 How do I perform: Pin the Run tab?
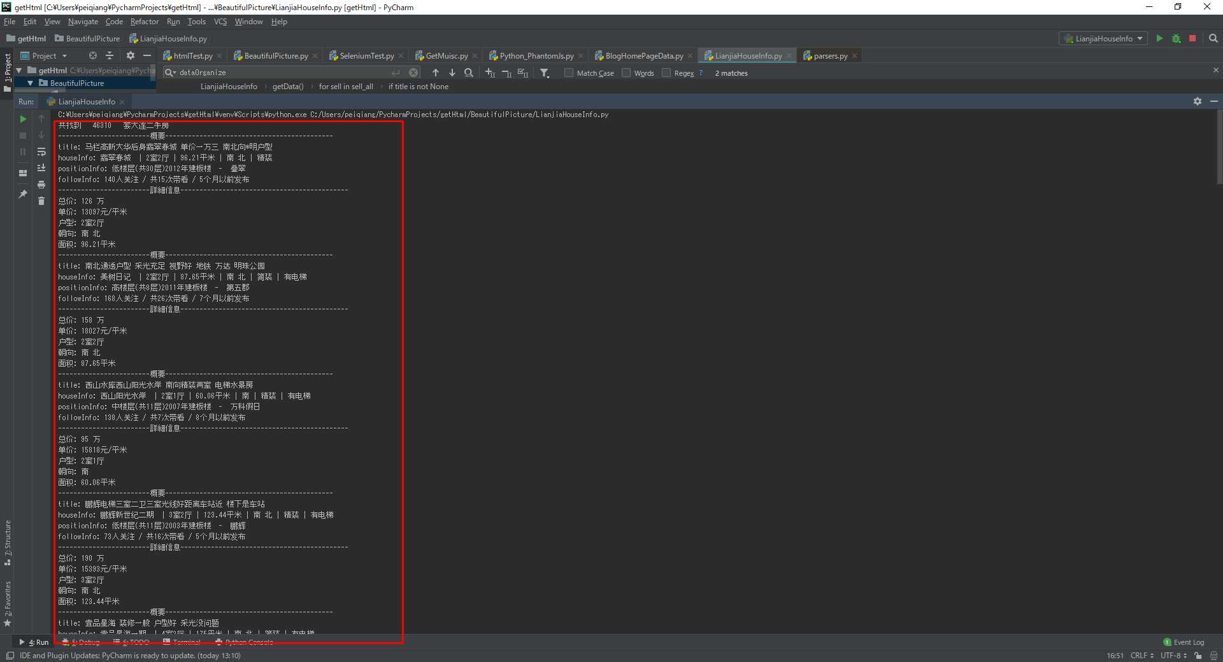(x=23, y=194)
